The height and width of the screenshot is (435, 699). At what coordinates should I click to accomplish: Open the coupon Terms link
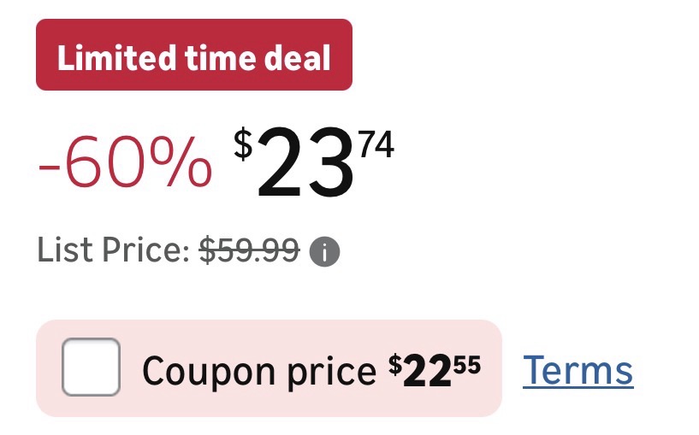578,370
